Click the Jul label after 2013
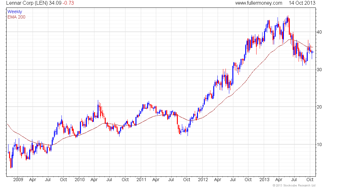Viewport: 345px width, 188px height. [x=294, y=180]
